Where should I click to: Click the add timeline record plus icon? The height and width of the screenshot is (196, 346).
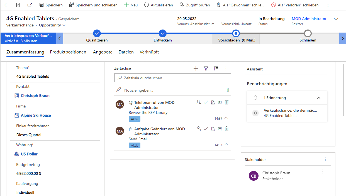click(196, 68)
